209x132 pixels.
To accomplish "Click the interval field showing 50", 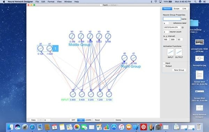I will coord(180,40).
